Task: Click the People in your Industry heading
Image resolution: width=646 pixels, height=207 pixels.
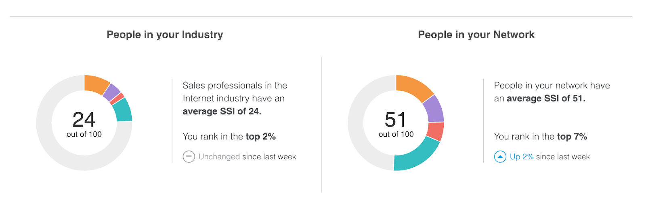Action: (165, 35)
